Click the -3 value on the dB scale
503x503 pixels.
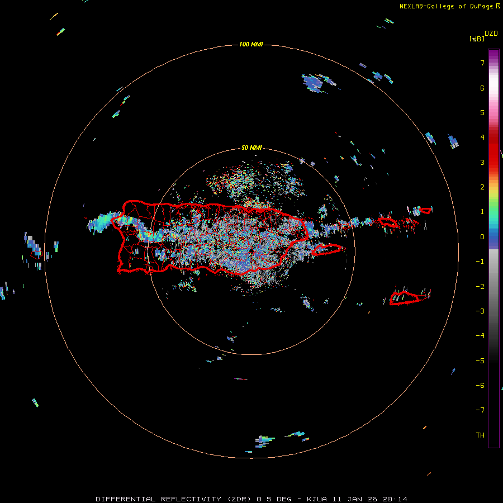click(480, 311)
